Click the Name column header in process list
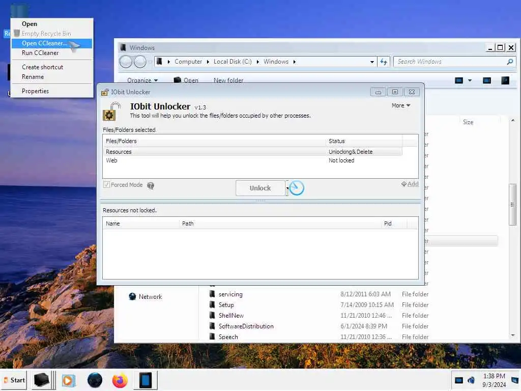Viewport: 521px width, 391px height. pos(141,224)
